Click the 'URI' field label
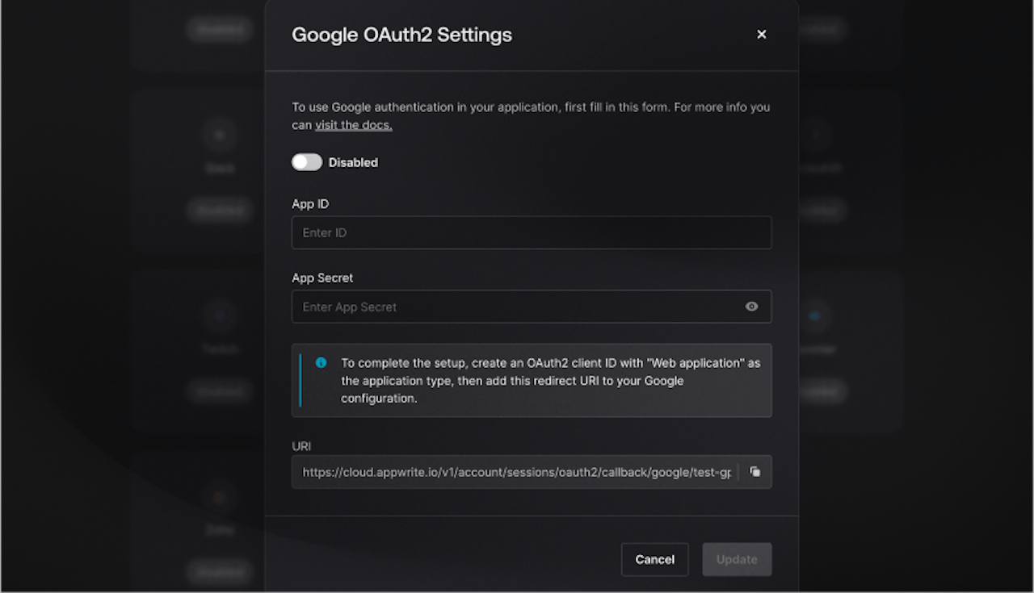Viewport: 1034px width, 593px height. 301,446
